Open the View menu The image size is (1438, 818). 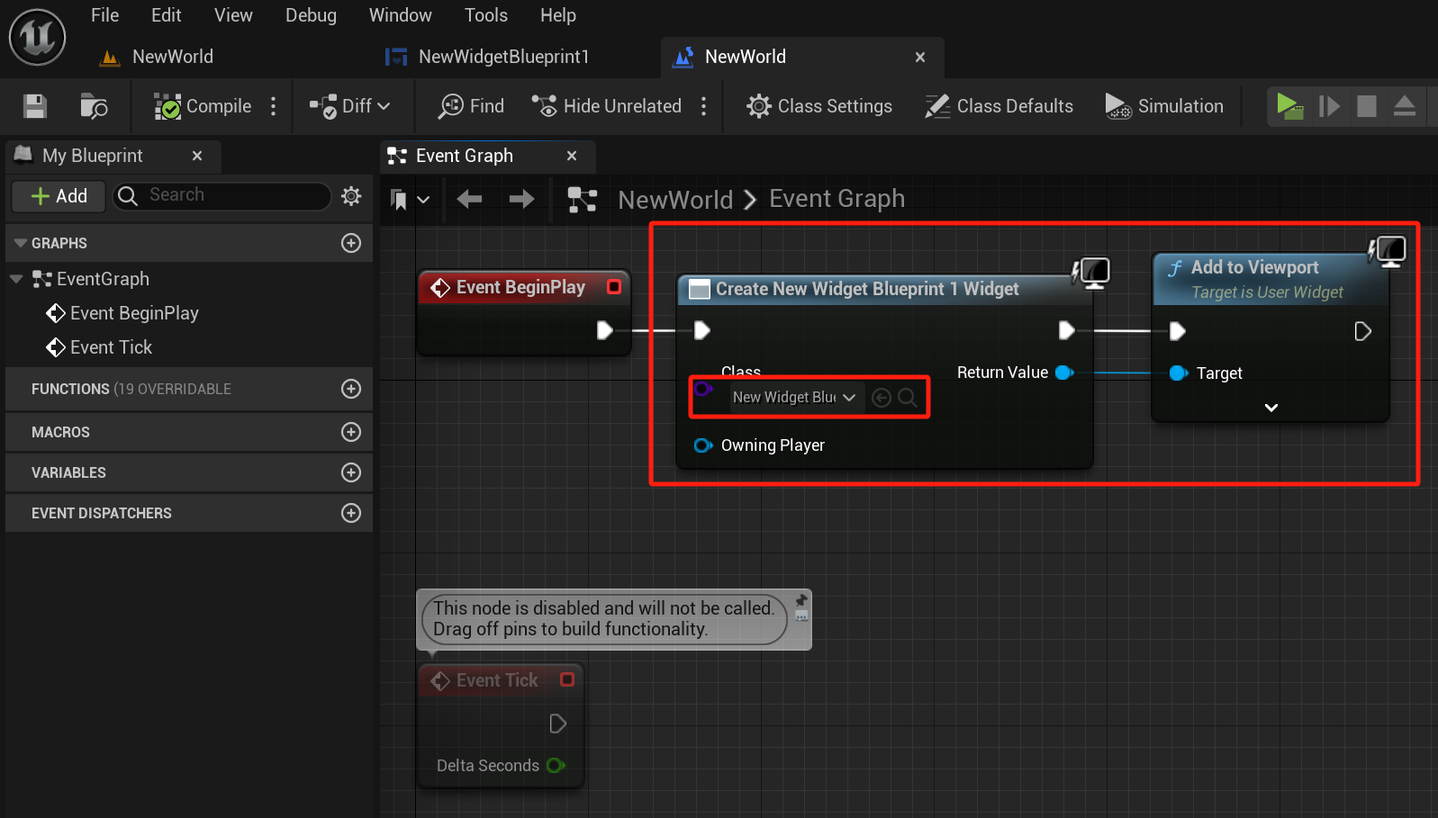tap(233, 15)
